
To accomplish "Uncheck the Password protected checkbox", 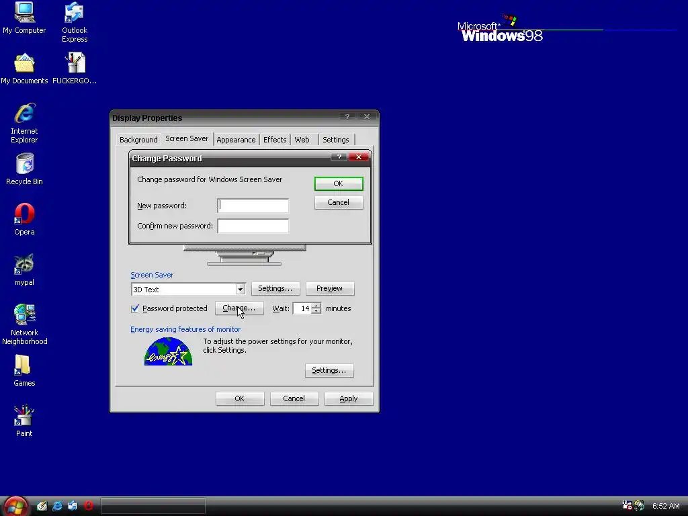I will coord(135,308).
